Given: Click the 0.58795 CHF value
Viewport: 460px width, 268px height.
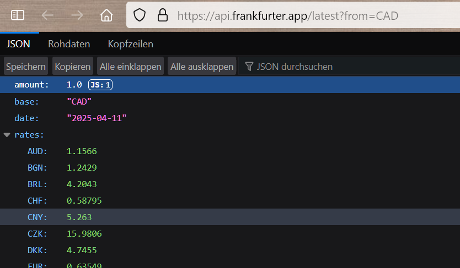Looking at the screenshot, I should click(84, 201).
